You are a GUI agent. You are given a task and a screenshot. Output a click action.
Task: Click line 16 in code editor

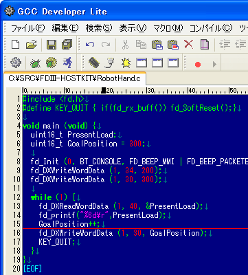point(135,233)
